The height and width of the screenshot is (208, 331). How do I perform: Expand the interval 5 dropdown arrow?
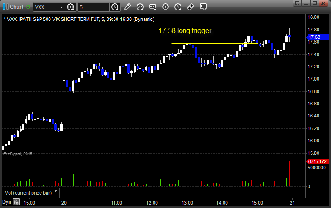106,7
